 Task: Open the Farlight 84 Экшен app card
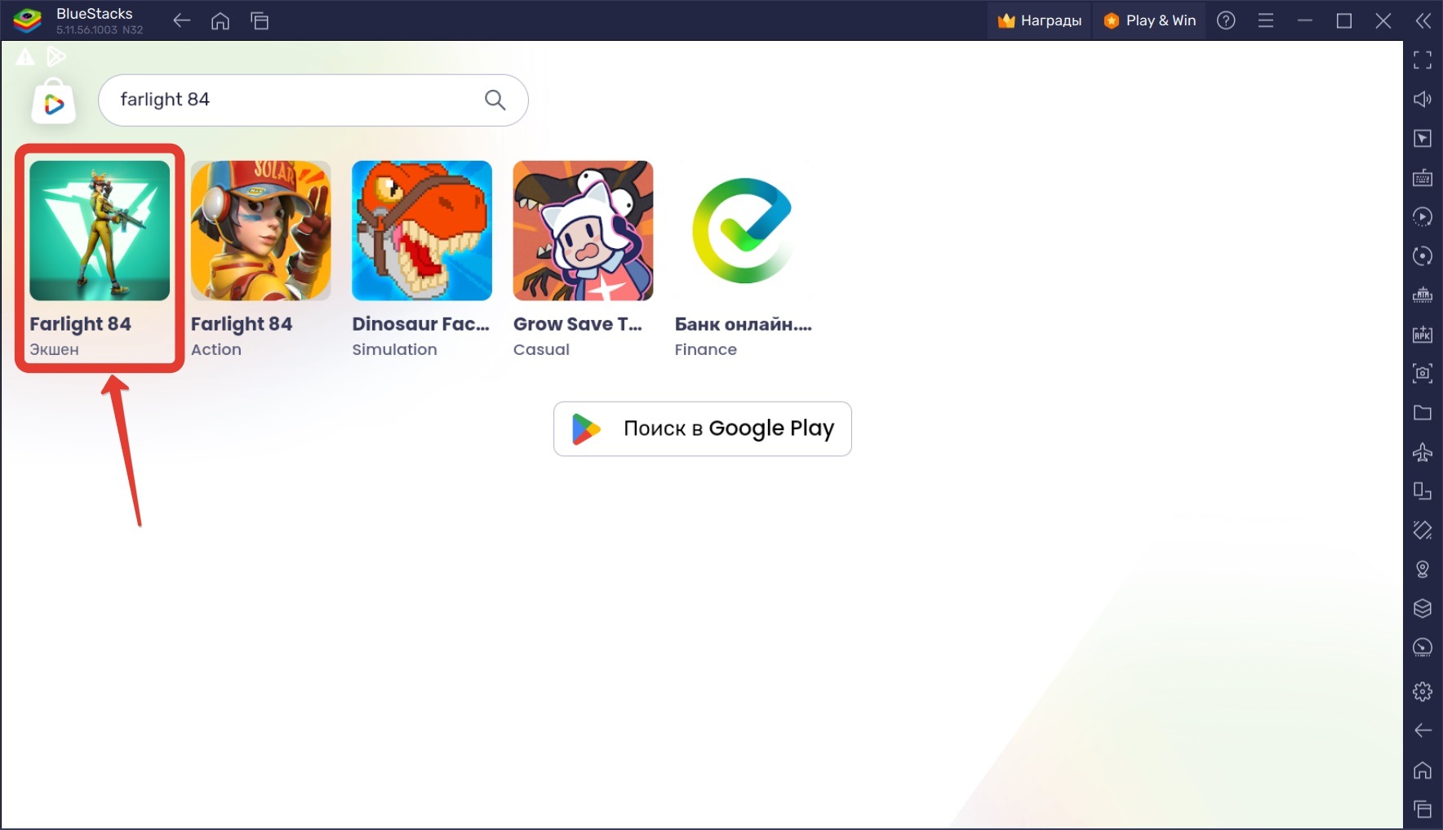(x=100, y=259)
